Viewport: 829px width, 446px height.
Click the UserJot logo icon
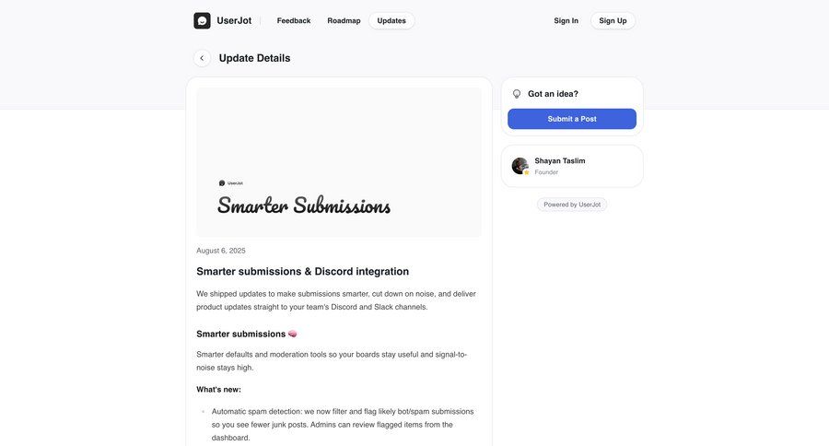click(202, 20)
